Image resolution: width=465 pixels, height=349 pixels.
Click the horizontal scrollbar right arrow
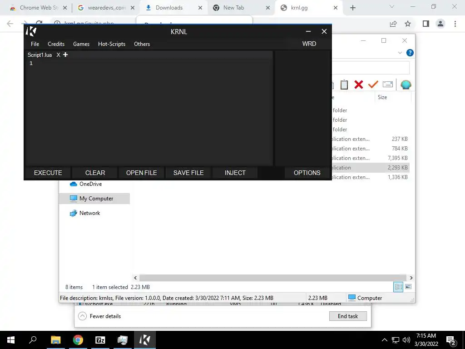[411, 278]
